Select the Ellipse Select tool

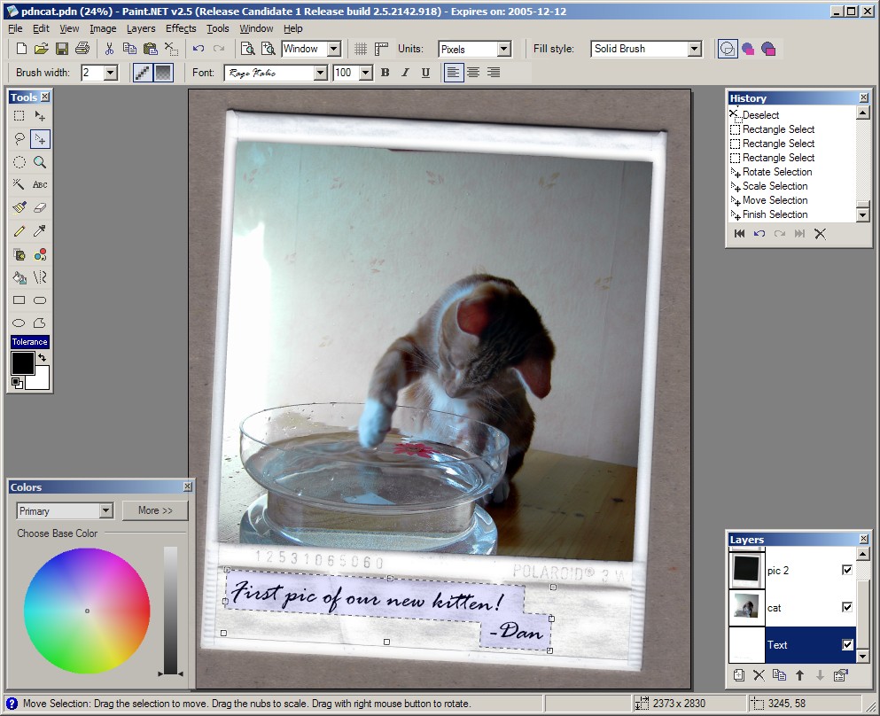(19, 162)
